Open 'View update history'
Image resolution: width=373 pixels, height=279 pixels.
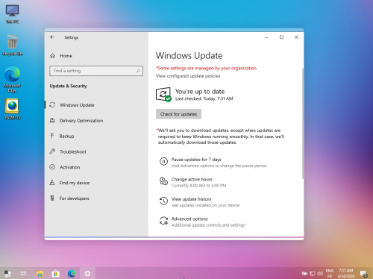point(191,199)
